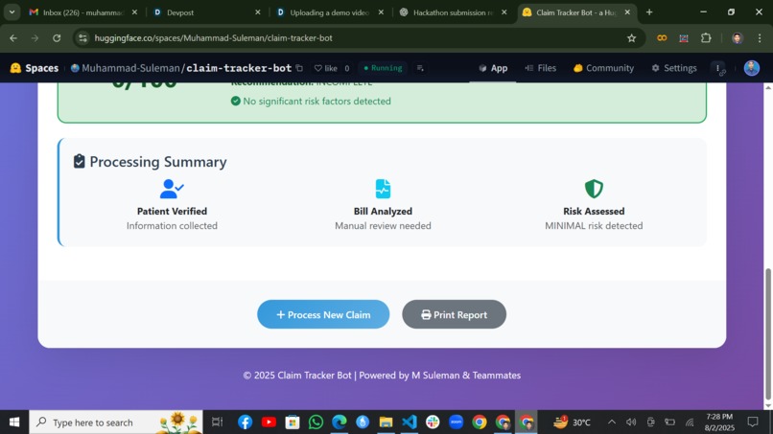Click the page vertical scrollbar thumb

(767, 334)
